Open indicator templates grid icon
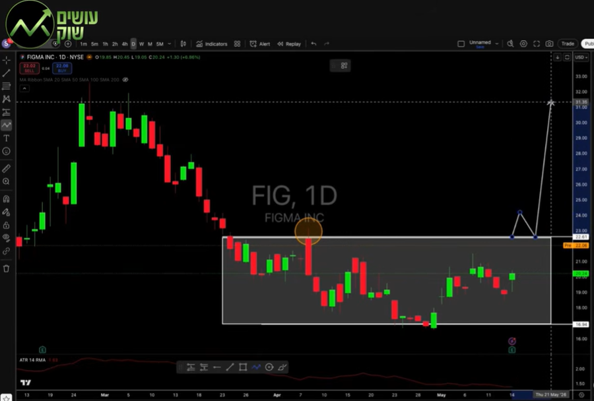The width and height of the screenshot is (594, 401). tap(237, 44)
